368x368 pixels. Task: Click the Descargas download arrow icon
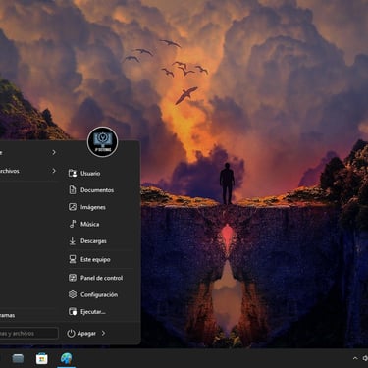pyautogui.click(x=73, y=241)
